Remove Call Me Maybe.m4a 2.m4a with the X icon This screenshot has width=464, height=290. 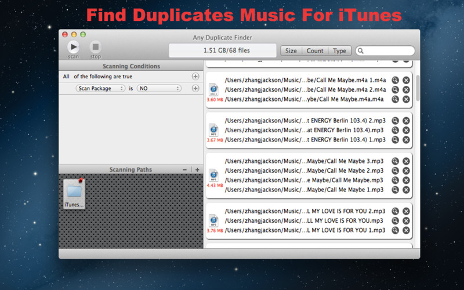407,90
